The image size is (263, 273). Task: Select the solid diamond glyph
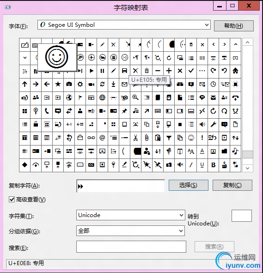tap(24, 165)
